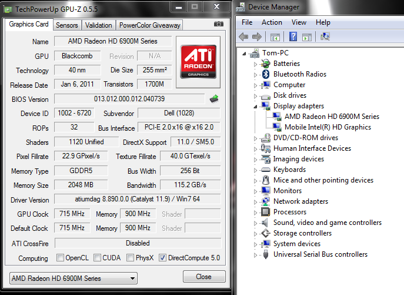Click the GPU name field Blackcomb
Viewport: 404px width, 295px height.
tap(77, 56)
